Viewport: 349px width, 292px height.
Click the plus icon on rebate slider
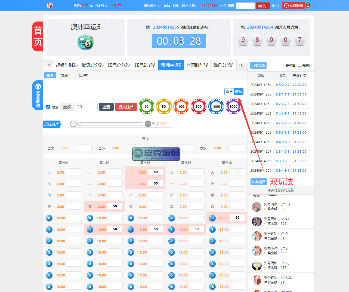click(148, 124)
